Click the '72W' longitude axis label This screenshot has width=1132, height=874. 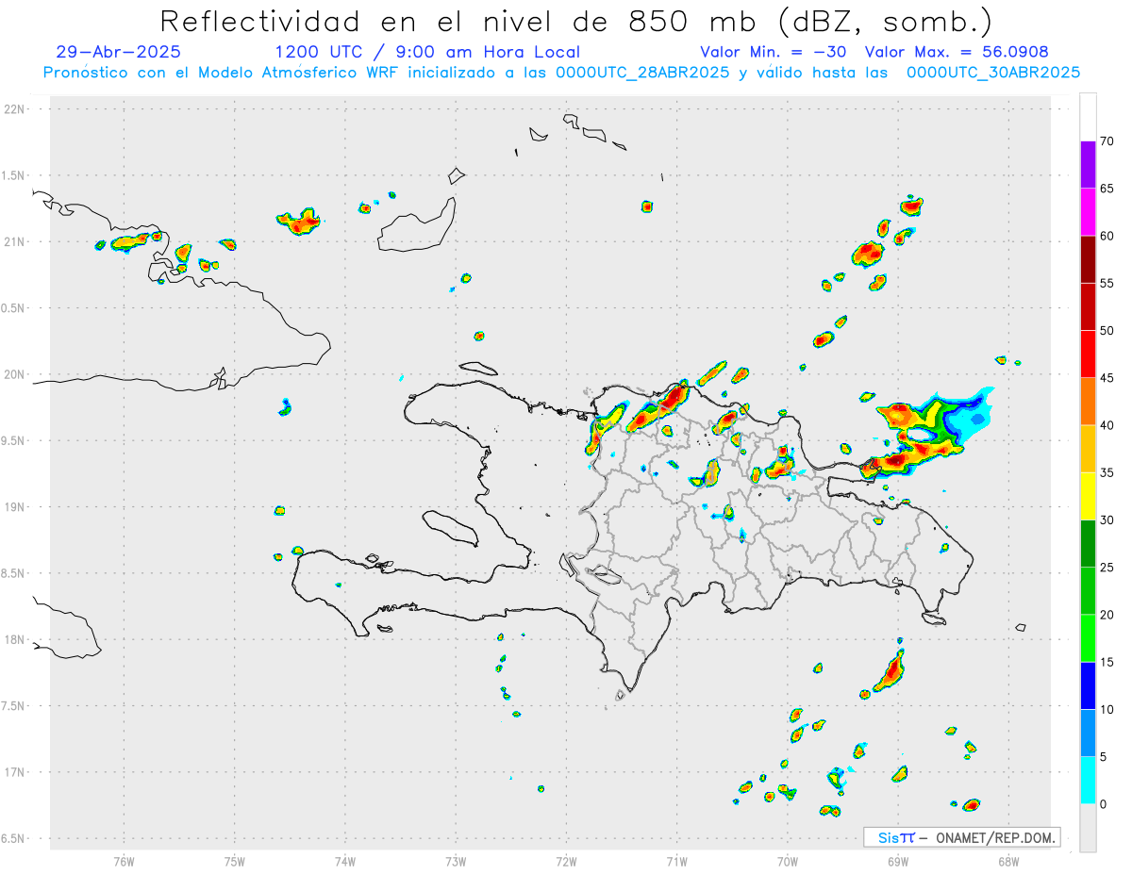pyautogui.click(x=566, y=862)
